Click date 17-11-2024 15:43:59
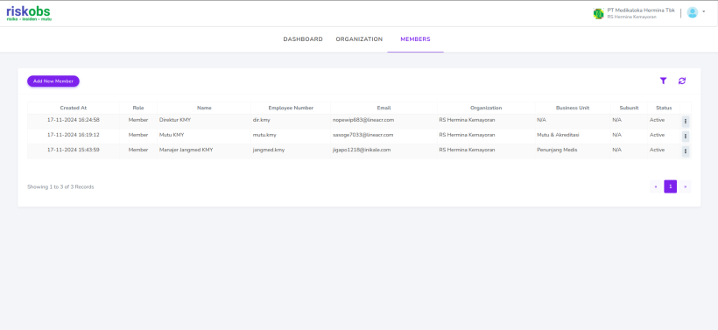Viewport: 718px width, 330px height. tap(74, 150)
